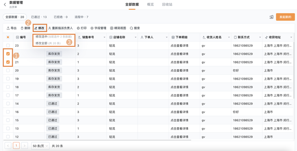The height and width of the screenshot is (151, 297).
Task: Click the 删除 delete toolbar item
Action: tap(25, 28)
